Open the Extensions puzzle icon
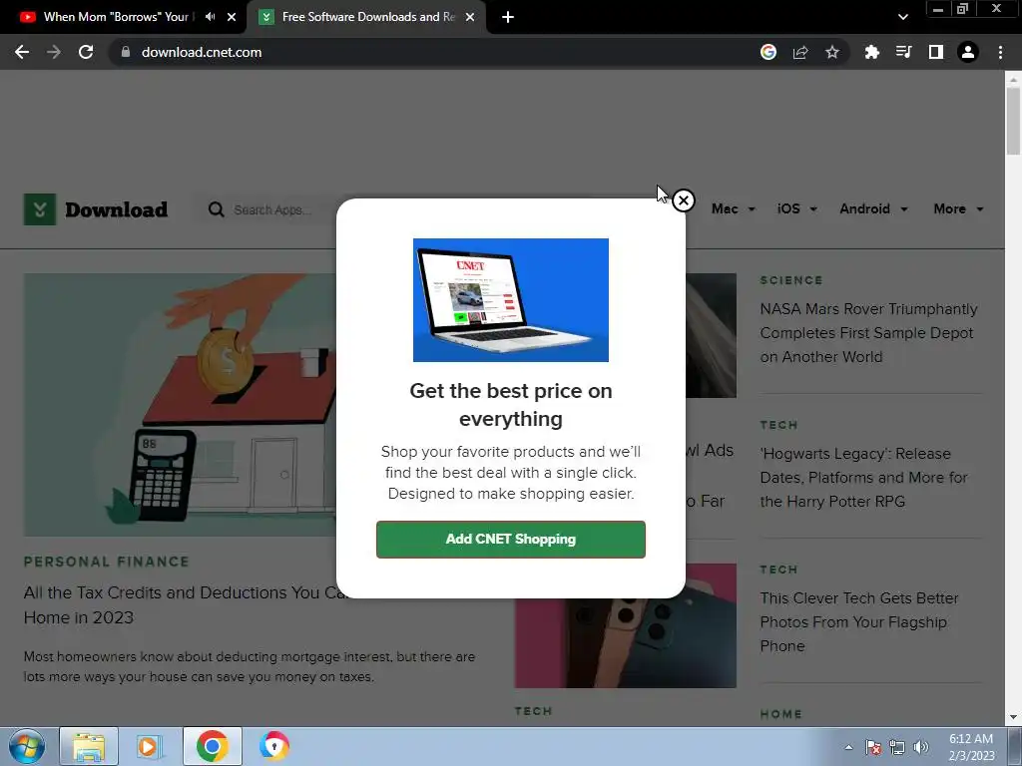1022x766 pixels. (x=872, y=52)
